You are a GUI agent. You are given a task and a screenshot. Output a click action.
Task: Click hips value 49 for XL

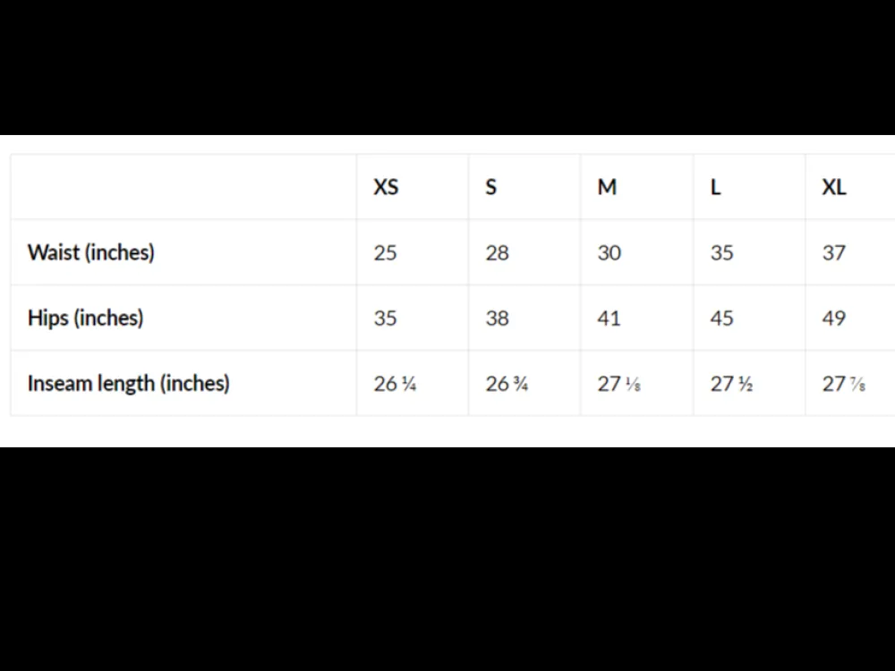click(834, 318)
